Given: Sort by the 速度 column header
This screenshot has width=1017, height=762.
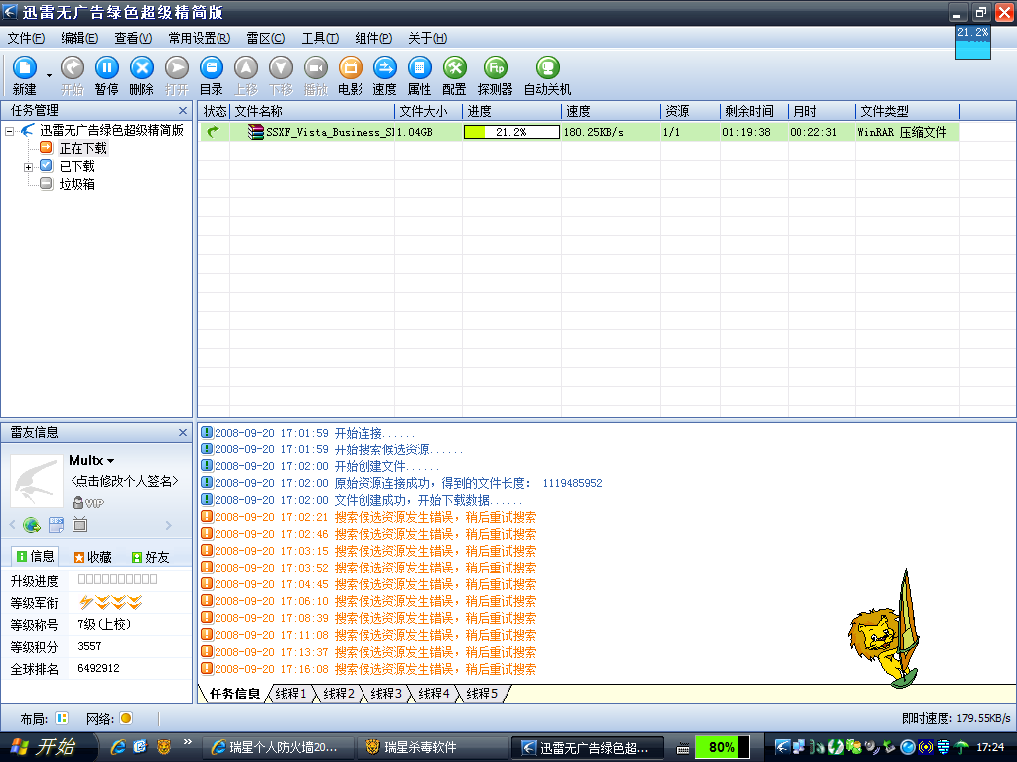Looking at the screenshot, I should tap(611, 111).
